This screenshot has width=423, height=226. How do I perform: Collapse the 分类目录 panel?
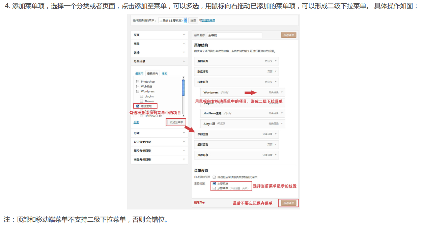tap(184, 61)
